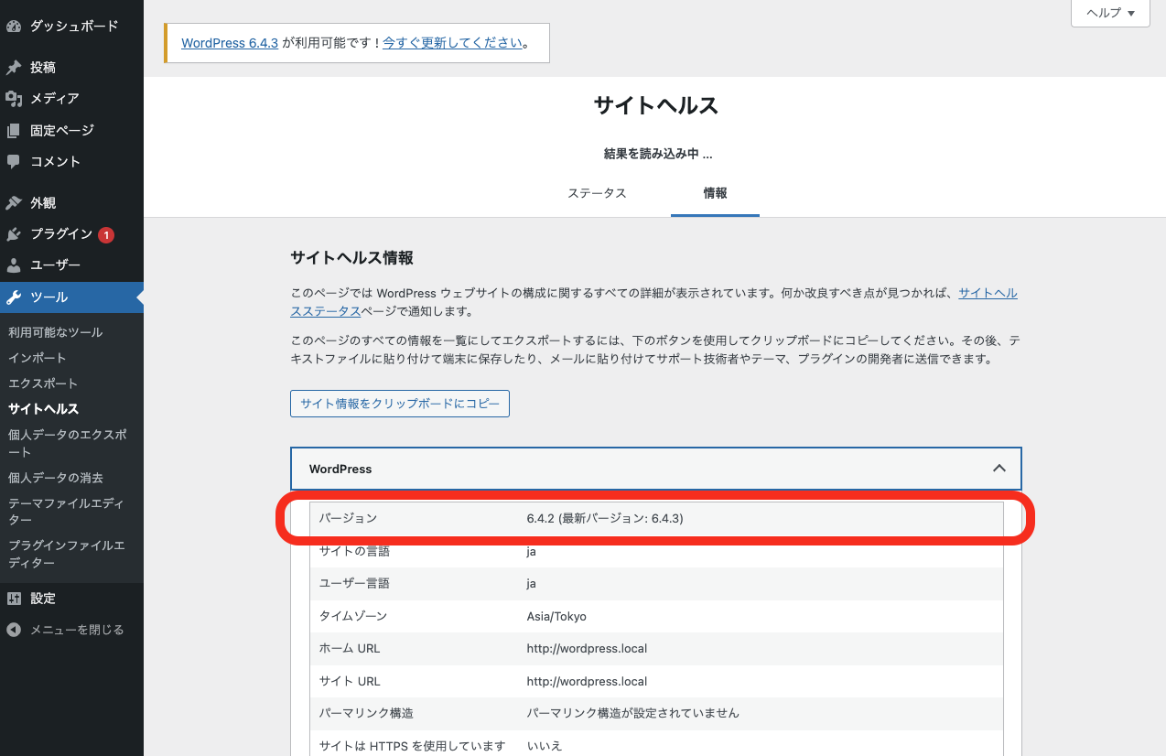The width and height of the screenshot is (1166, 756).
Task: Click the いいえ HTTPS value
Action: tap(545, 746)
